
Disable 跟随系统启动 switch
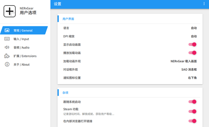192,102
